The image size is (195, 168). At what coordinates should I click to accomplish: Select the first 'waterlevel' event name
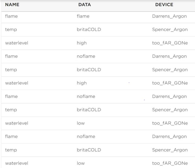pos(16,43)
